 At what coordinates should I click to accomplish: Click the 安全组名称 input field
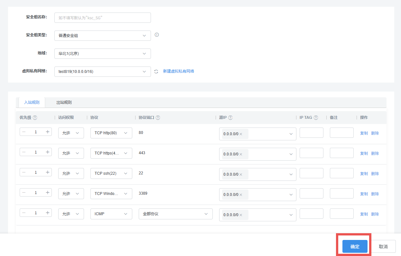(102, 18)
